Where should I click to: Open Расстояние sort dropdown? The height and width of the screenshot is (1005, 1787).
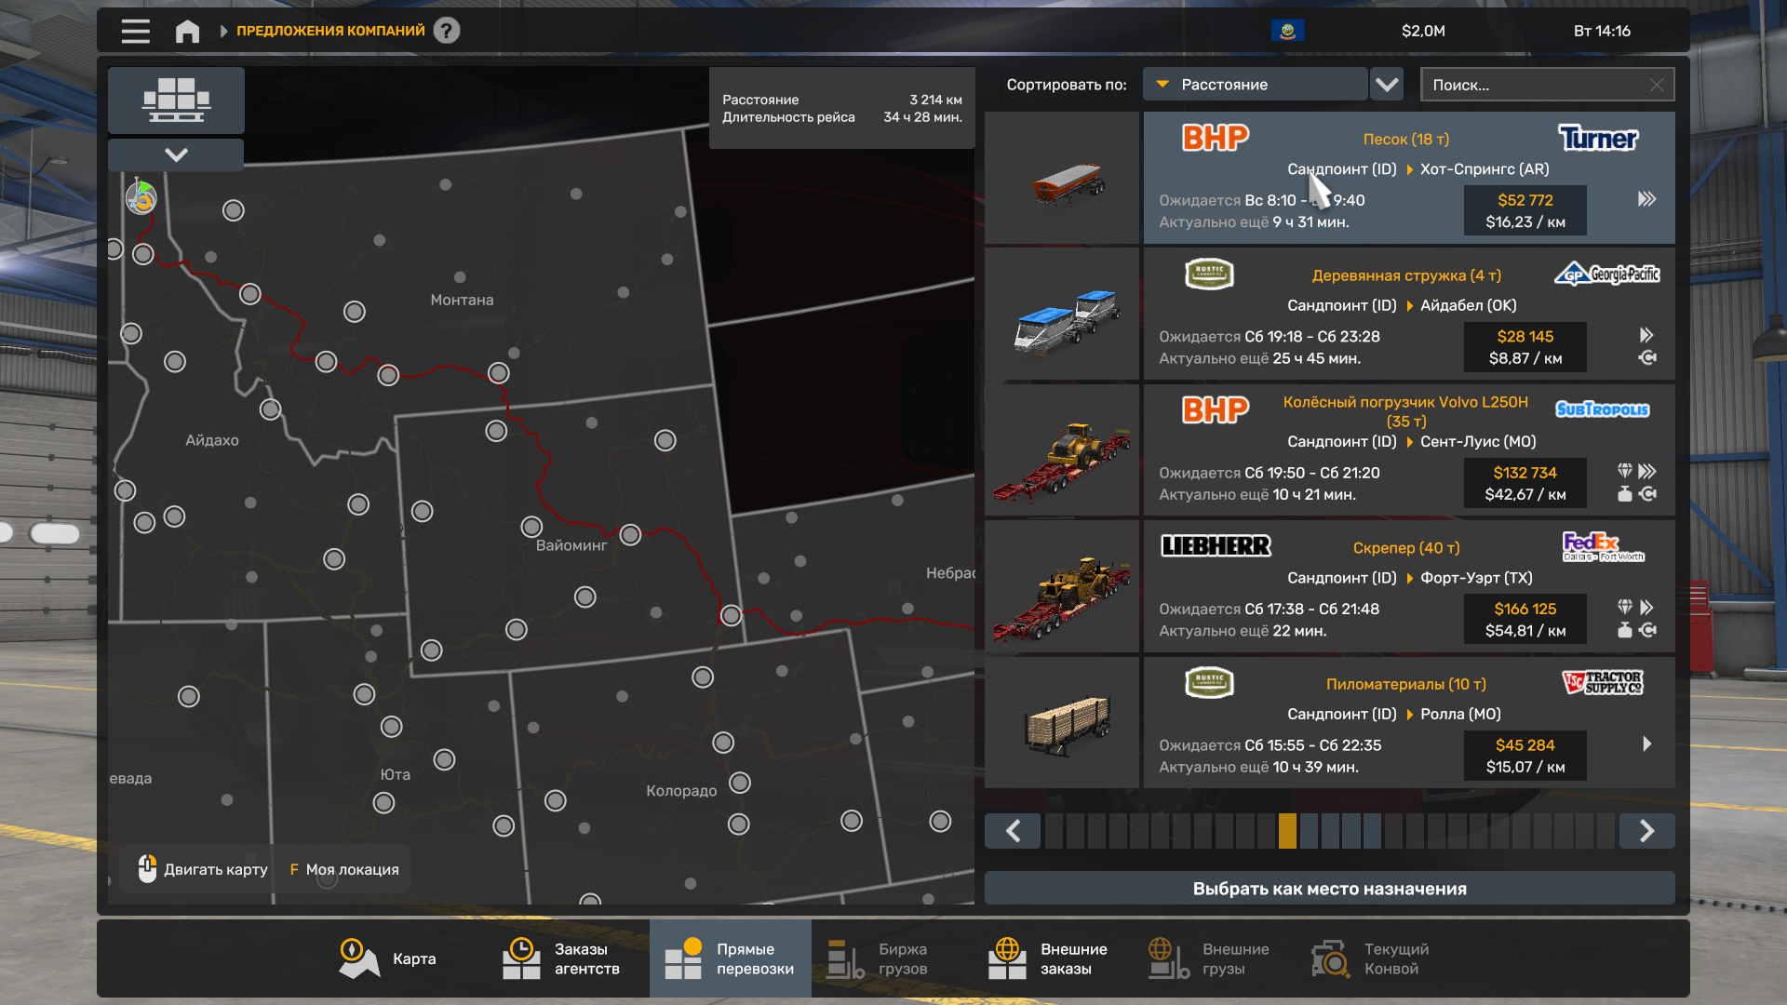1255,85
